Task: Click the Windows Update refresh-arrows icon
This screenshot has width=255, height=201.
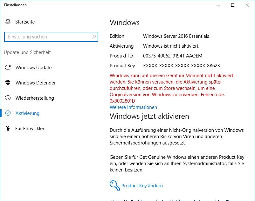Action: pyautogui.click(x=8, y=67)
